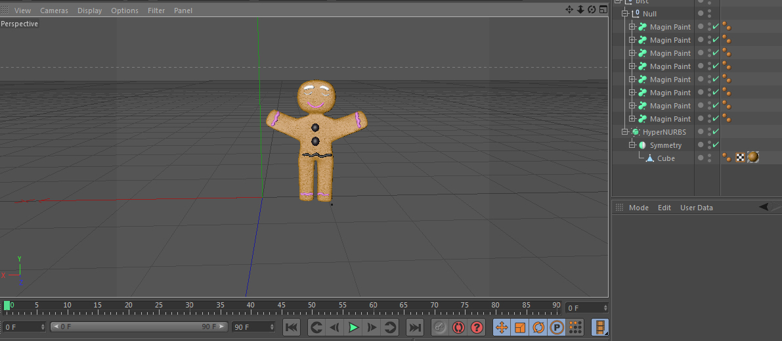
Task: Toggle rotation keyframe recording icon
Action: point(538,327)
